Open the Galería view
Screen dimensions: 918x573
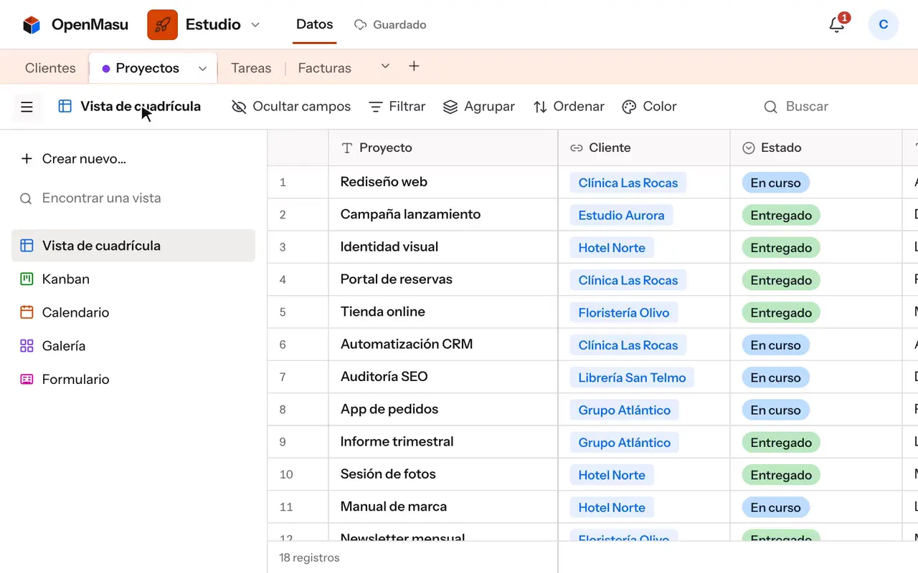tap(133, 346)
